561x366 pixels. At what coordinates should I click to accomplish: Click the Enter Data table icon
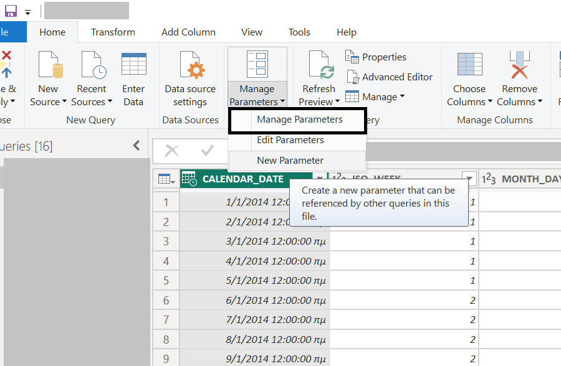coord(134,63)
